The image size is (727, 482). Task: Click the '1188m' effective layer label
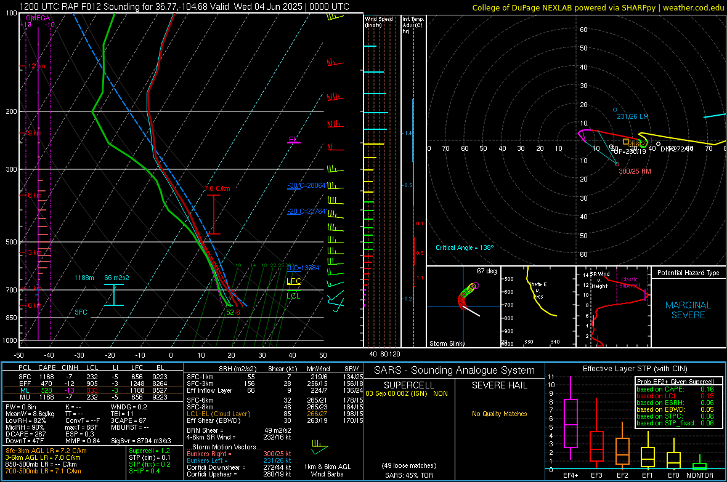click(x=84, y=278)
